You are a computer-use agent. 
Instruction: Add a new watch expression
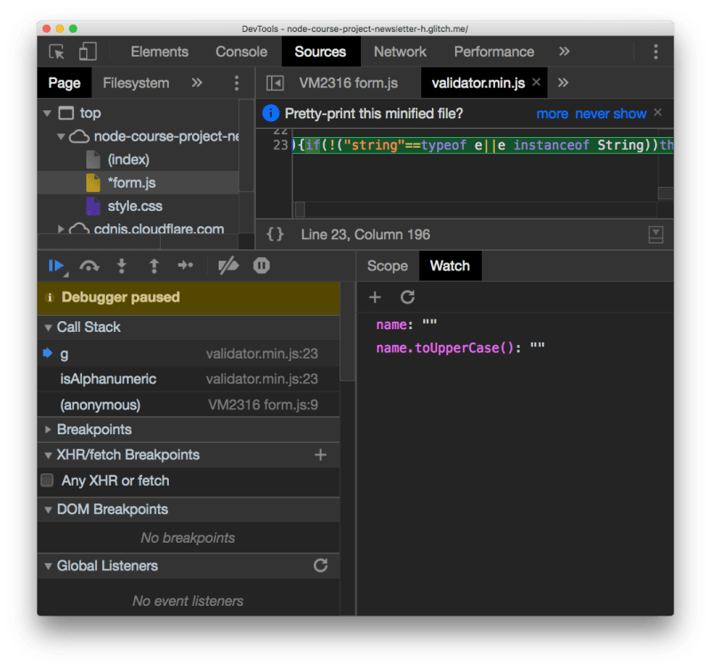pos(375,298)
